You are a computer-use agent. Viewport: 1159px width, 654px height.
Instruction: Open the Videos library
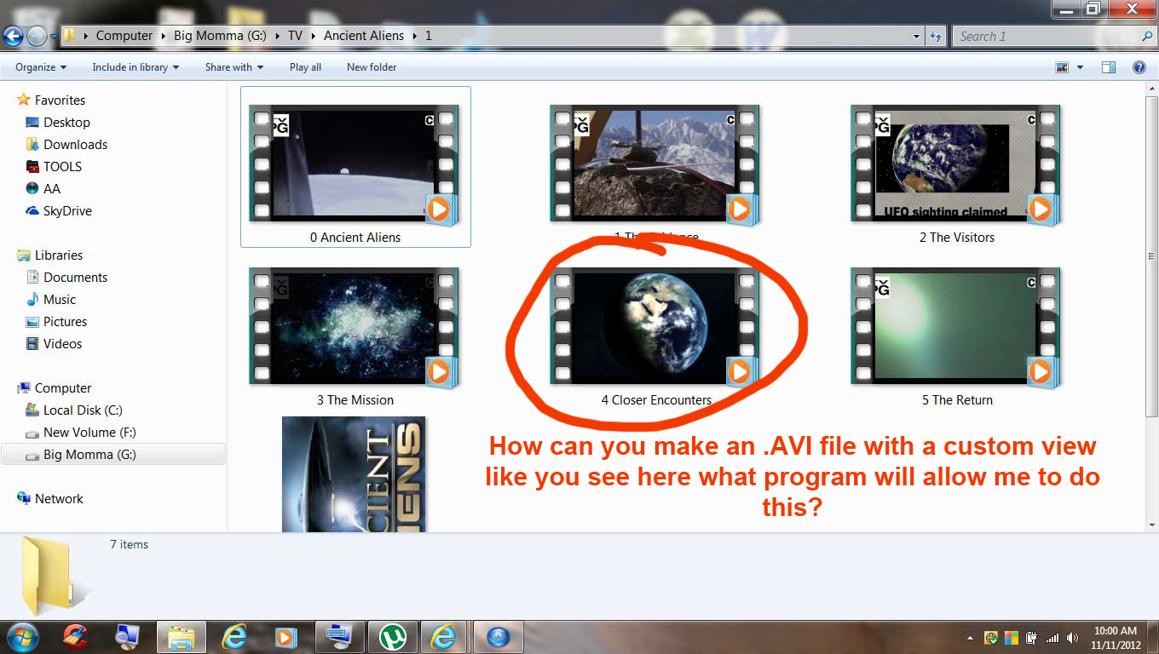point(62,344)
